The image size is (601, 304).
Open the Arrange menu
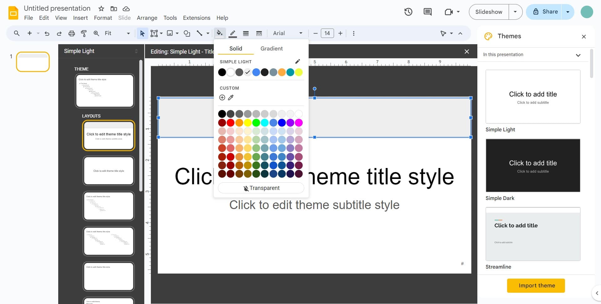pos(147,18)
